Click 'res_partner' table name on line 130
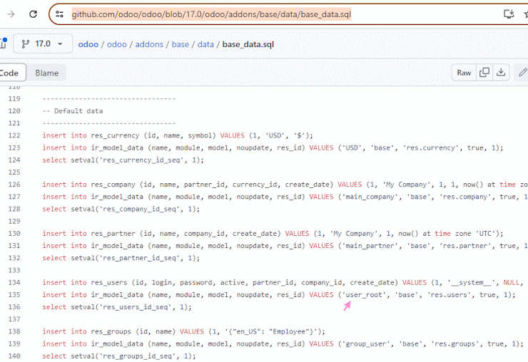The width and height of the screenshot is (528, 362). 113,234
